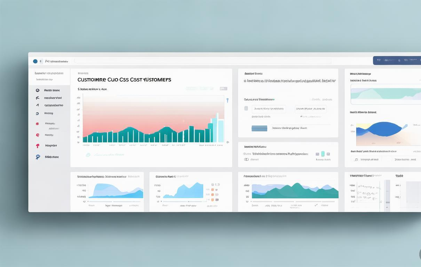Click the long search bar in the top bar
The width and height of the screenshot is (421, 267).
click(202, 61)
